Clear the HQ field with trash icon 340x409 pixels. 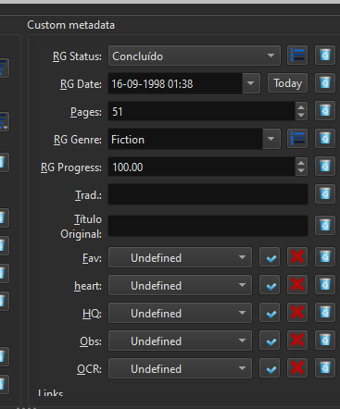pos(325,313)
